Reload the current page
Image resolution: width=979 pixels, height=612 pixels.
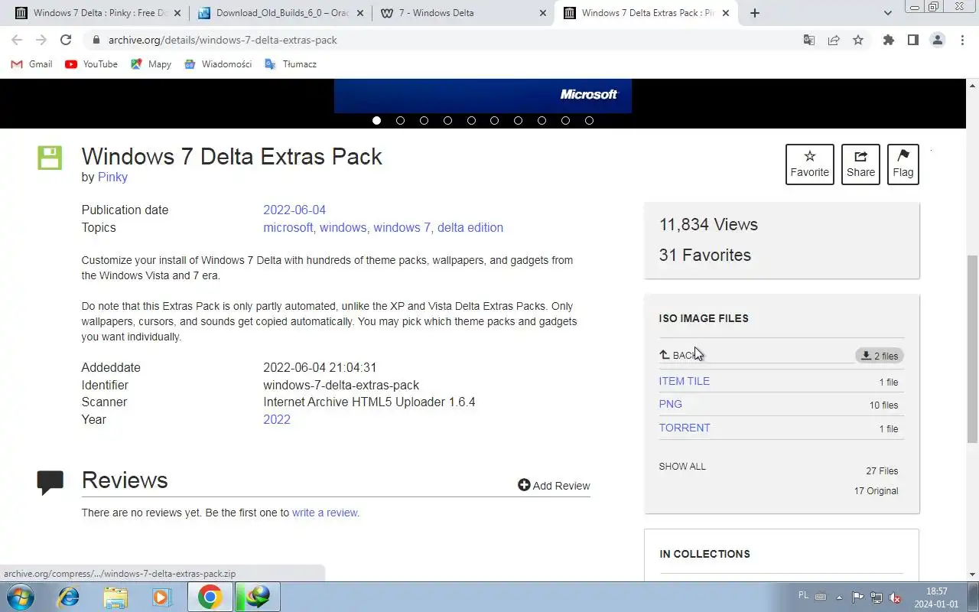(x=66, y=40)
